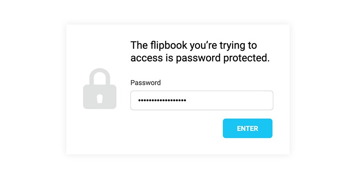The width and height of the screenshot is (356, 178).
Task: Select the lock body graphic
Action: point(100,97)
